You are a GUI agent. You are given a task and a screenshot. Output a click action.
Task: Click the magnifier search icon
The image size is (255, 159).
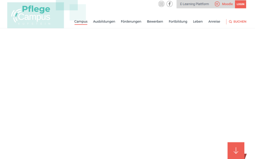tap(230, 22)
